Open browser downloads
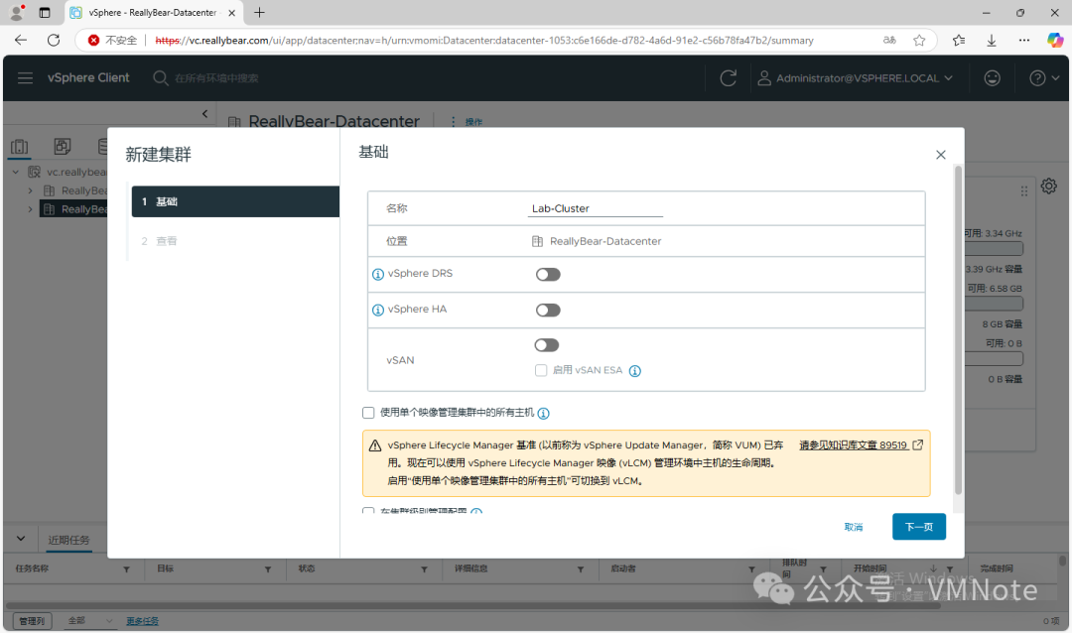1072x633 pixels. pyautogui.click(x=992, y=41)
